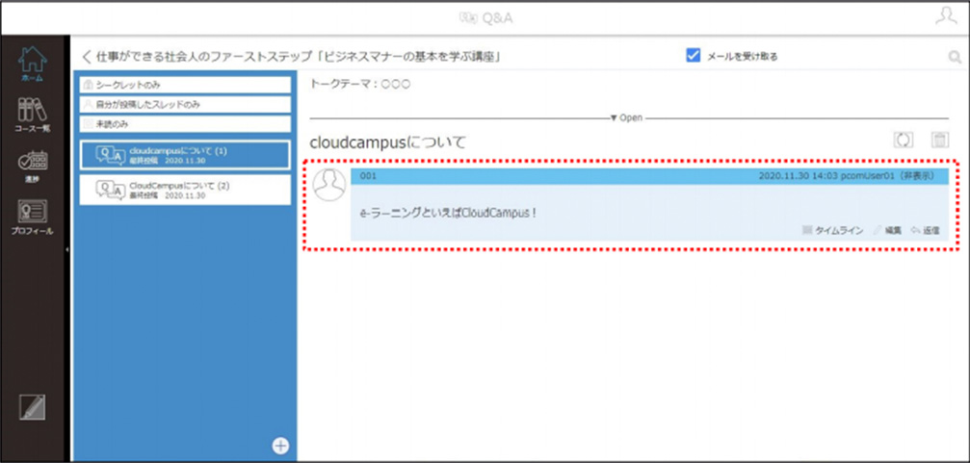Click the Q&A title at top
970x463 pixels.
pyautogui.click(x=485, y=18)
